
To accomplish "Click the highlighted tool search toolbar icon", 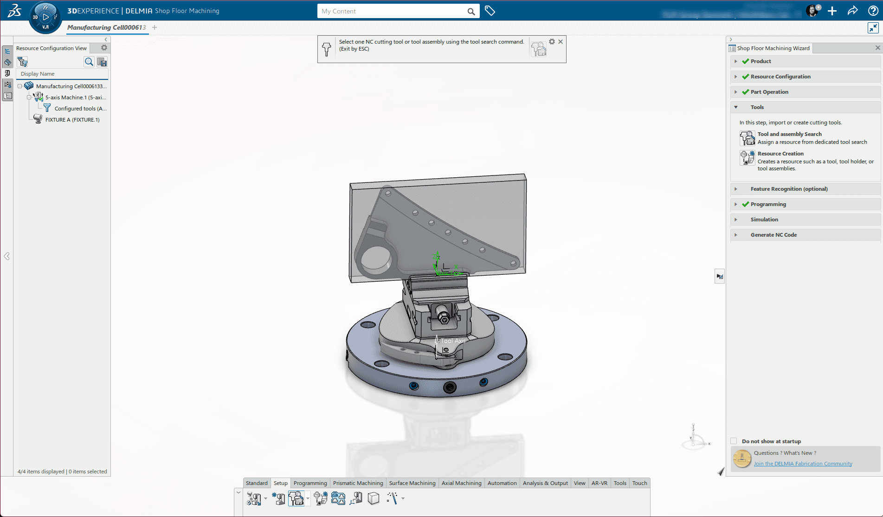I will click(296, 498).
